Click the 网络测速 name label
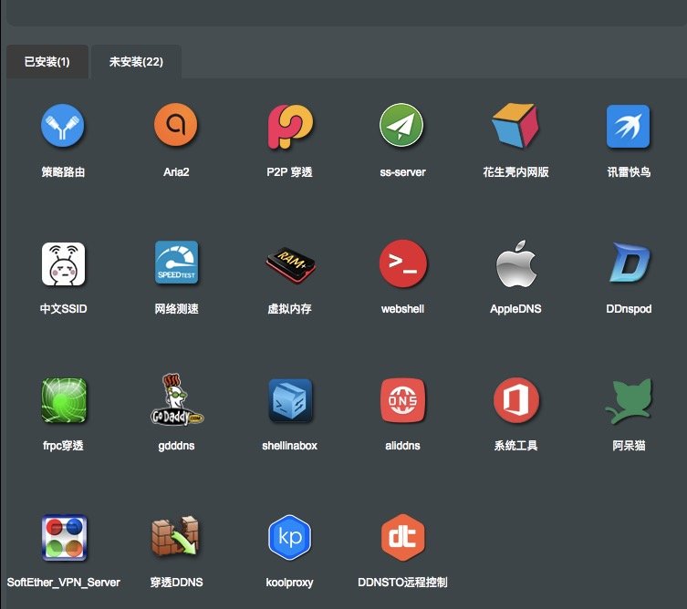 176,309
